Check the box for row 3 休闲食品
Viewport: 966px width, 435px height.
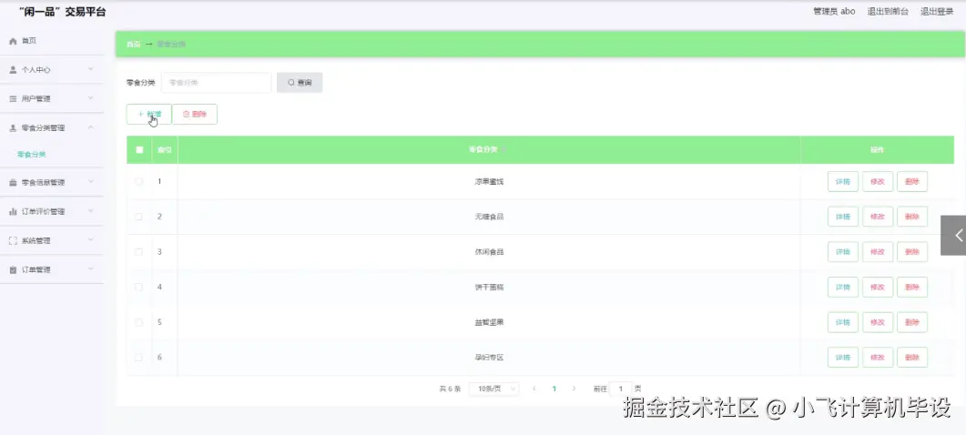(139, 251)
